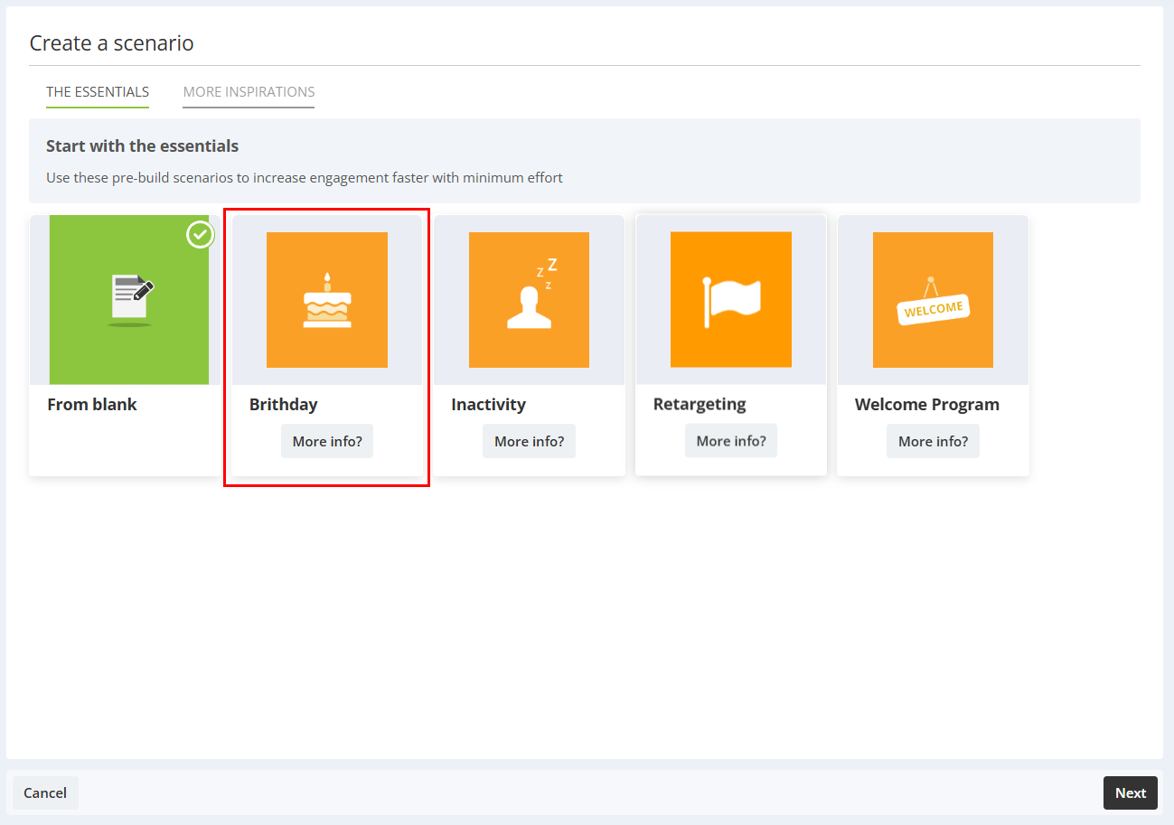The height and width of the screenshot is (825, 1174).
Task: Open More info for Inactivity scenario
Action: pyautogui.click(x=529, y=441)
